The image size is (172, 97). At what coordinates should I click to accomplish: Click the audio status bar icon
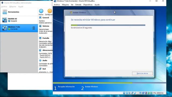coord(130,93)
